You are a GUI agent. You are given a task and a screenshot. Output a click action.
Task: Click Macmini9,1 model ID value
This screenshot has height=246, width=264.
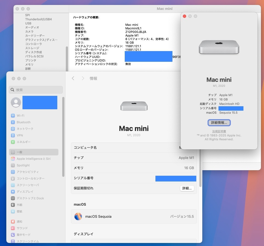click(133, 28)
